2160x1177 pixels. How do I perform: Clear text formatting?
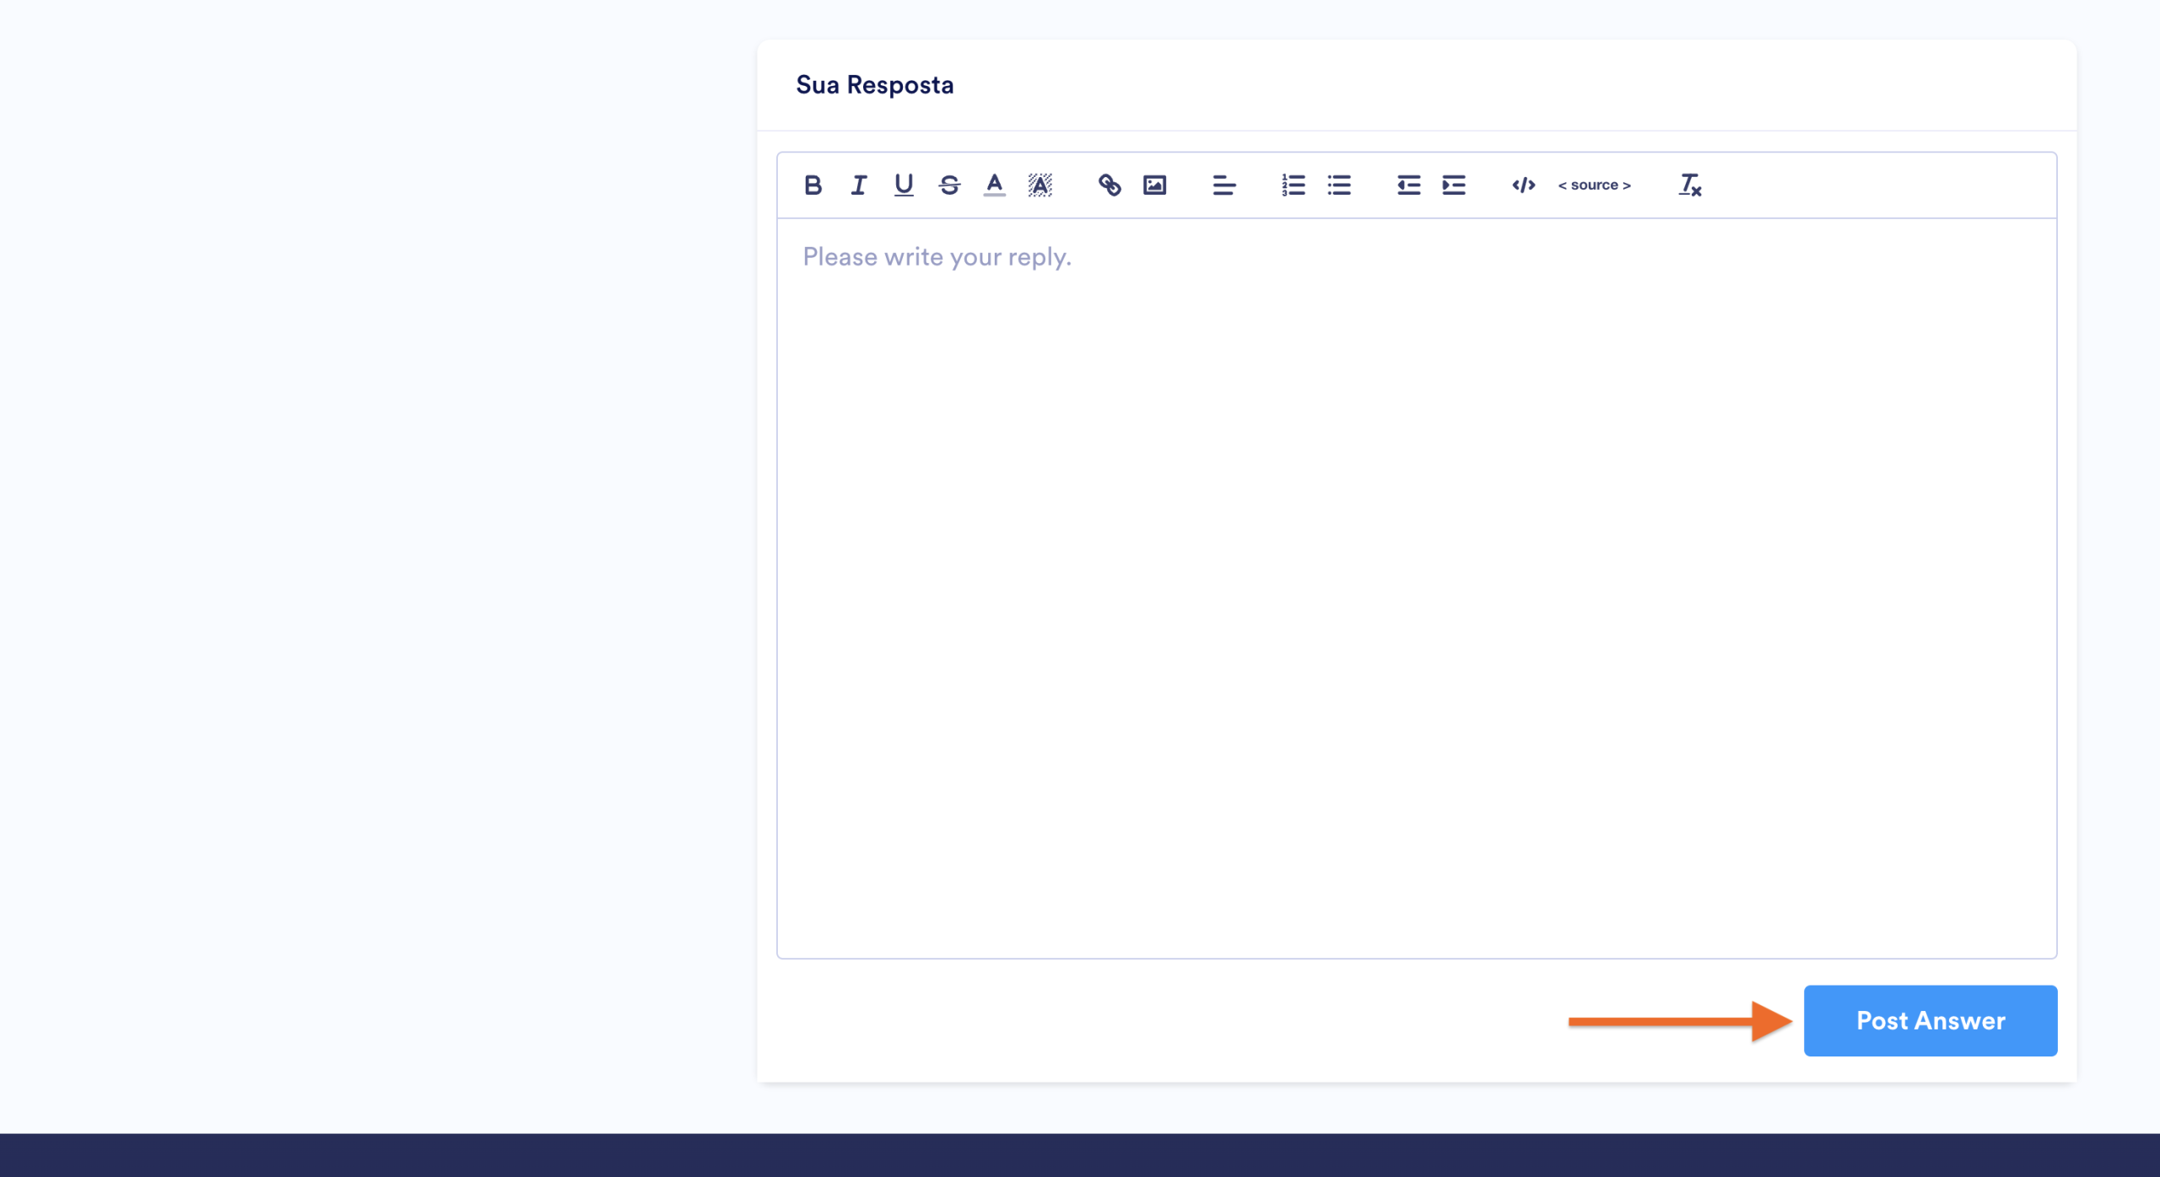pos(1689,185)
